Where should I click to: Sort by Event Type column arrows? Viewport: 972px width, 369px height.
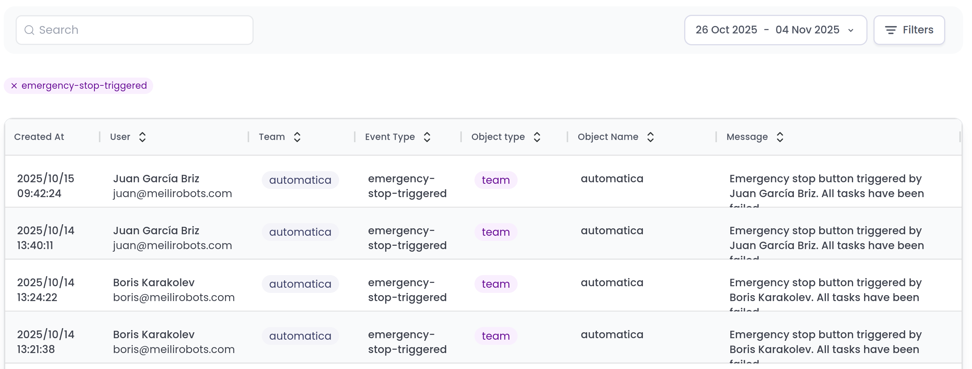(x=427, y=137)
